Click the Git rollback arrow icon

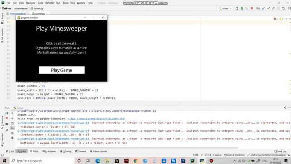click(x=283, y=8)
